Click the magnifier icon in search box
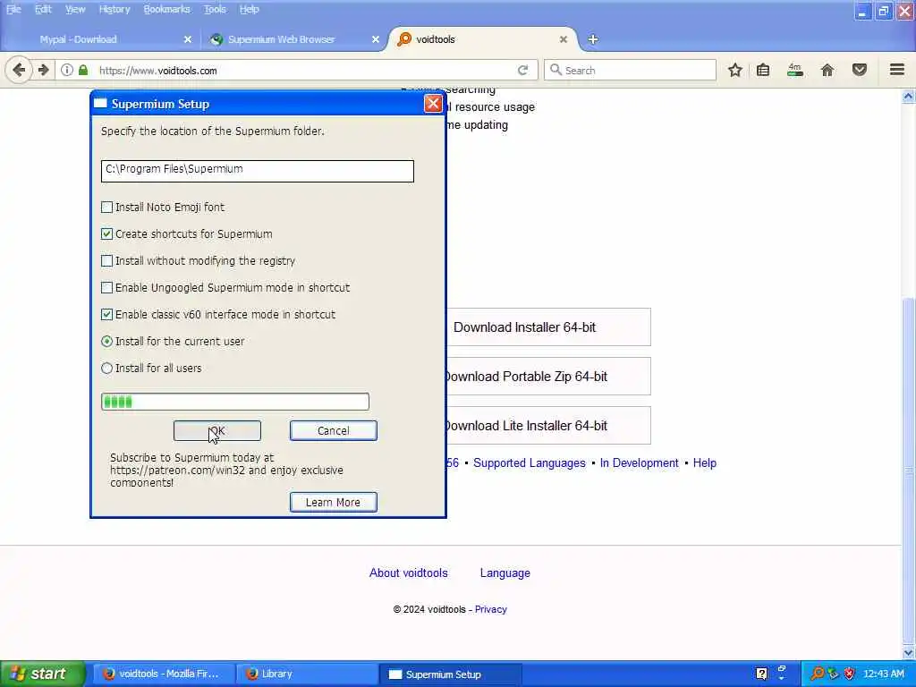The width and height of the screenshot is (916, 687). [556, 70]
